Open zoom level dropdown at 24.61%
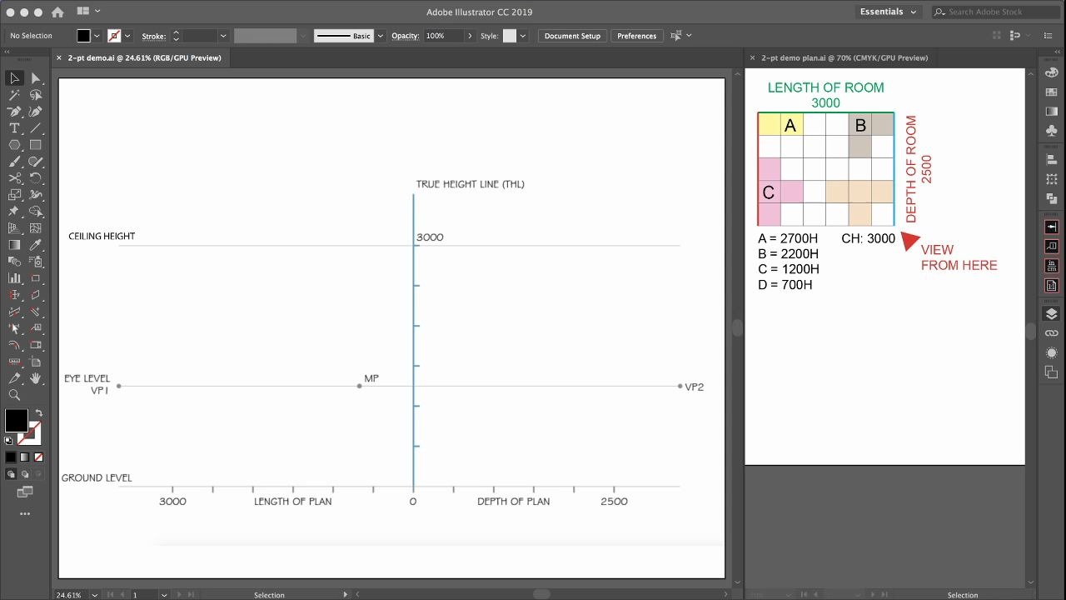The width and height of the screenshot is (1066, 600). point(94,595)
